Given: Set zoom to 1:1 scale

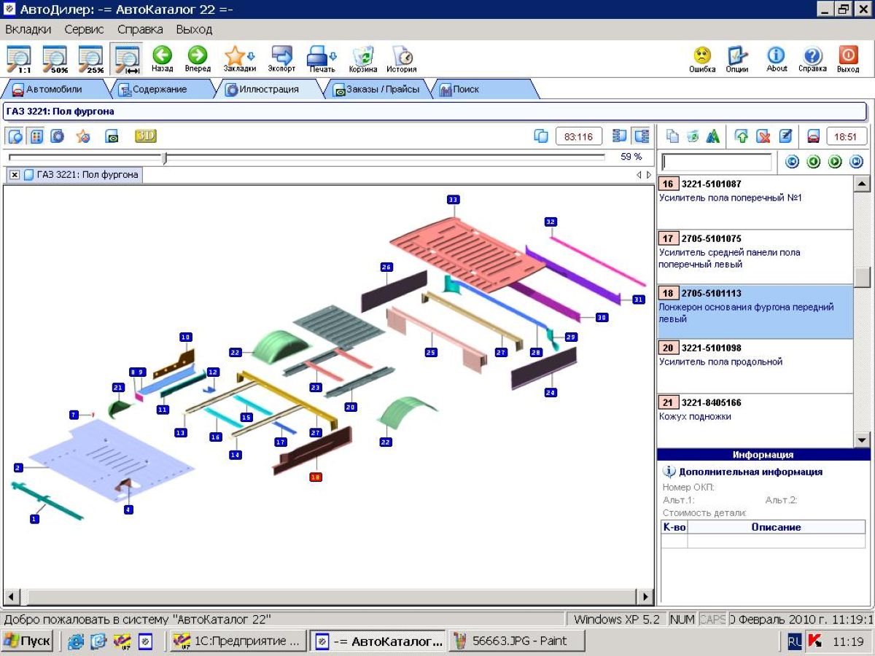Looking at the screenshot, I should [19, 59].
